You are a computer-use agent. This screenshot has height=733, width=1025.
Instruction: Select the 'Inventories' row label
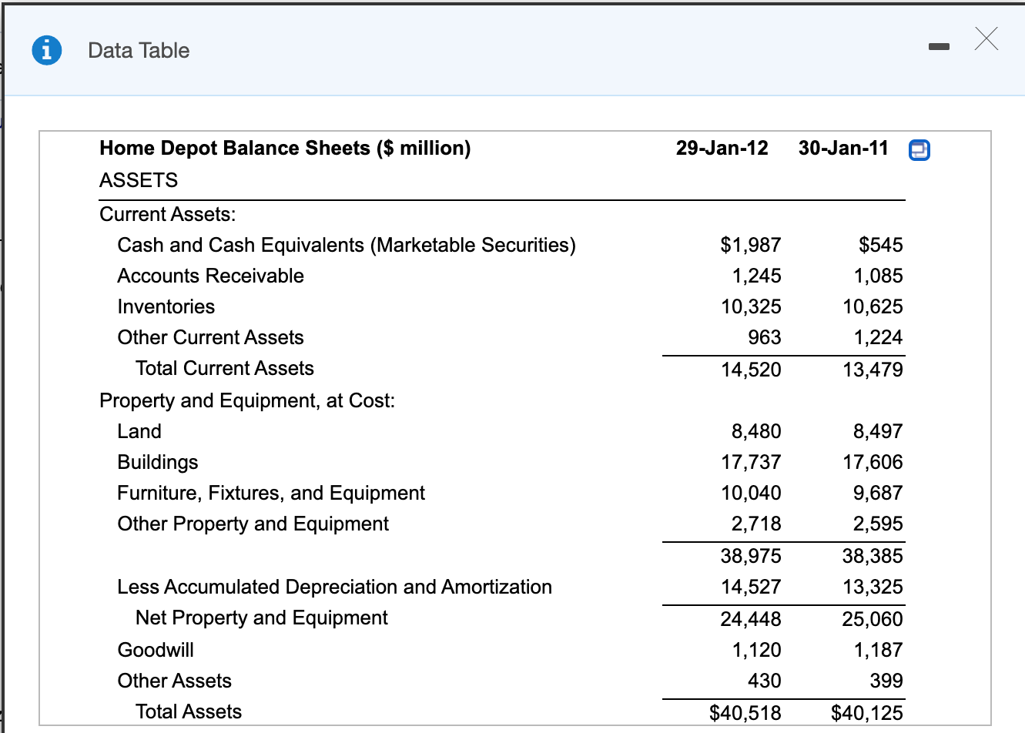[166, 306]
